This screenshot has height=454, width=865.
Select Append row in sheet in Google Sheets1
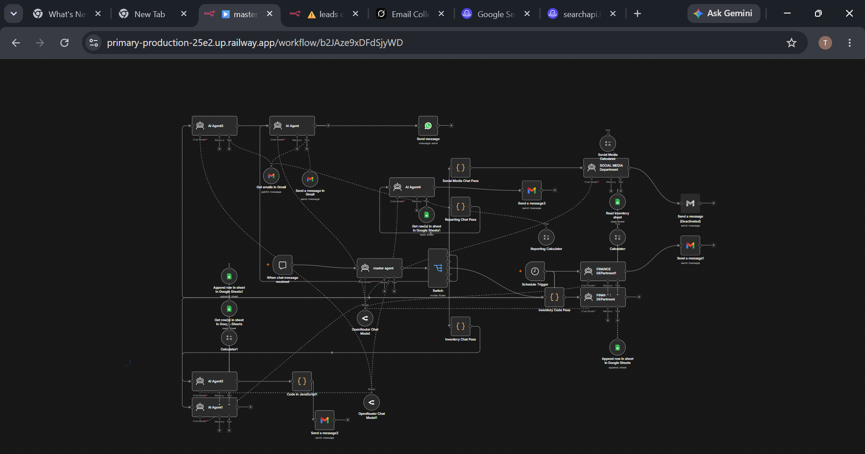tap(229, 276)
